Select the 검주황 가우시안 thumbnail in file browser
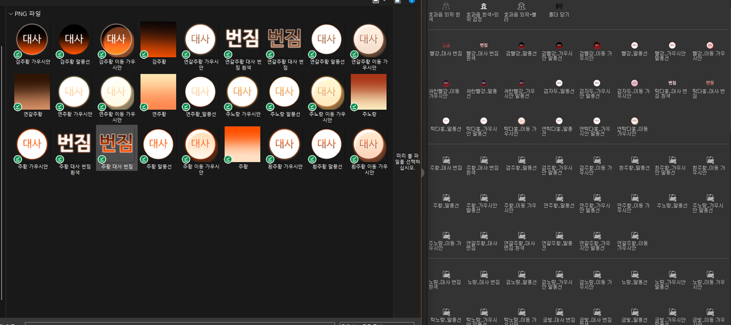 pos(32,40)
